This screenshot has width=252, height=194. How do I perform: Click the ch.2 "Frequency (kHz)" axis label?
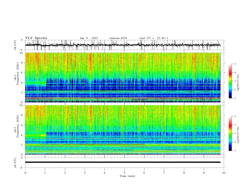[x=18, y=126]
